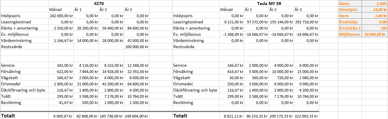This screenshot has width=388, height=119.
Task: Select the 42 000,00 kr cell
Action: [136, 40]
